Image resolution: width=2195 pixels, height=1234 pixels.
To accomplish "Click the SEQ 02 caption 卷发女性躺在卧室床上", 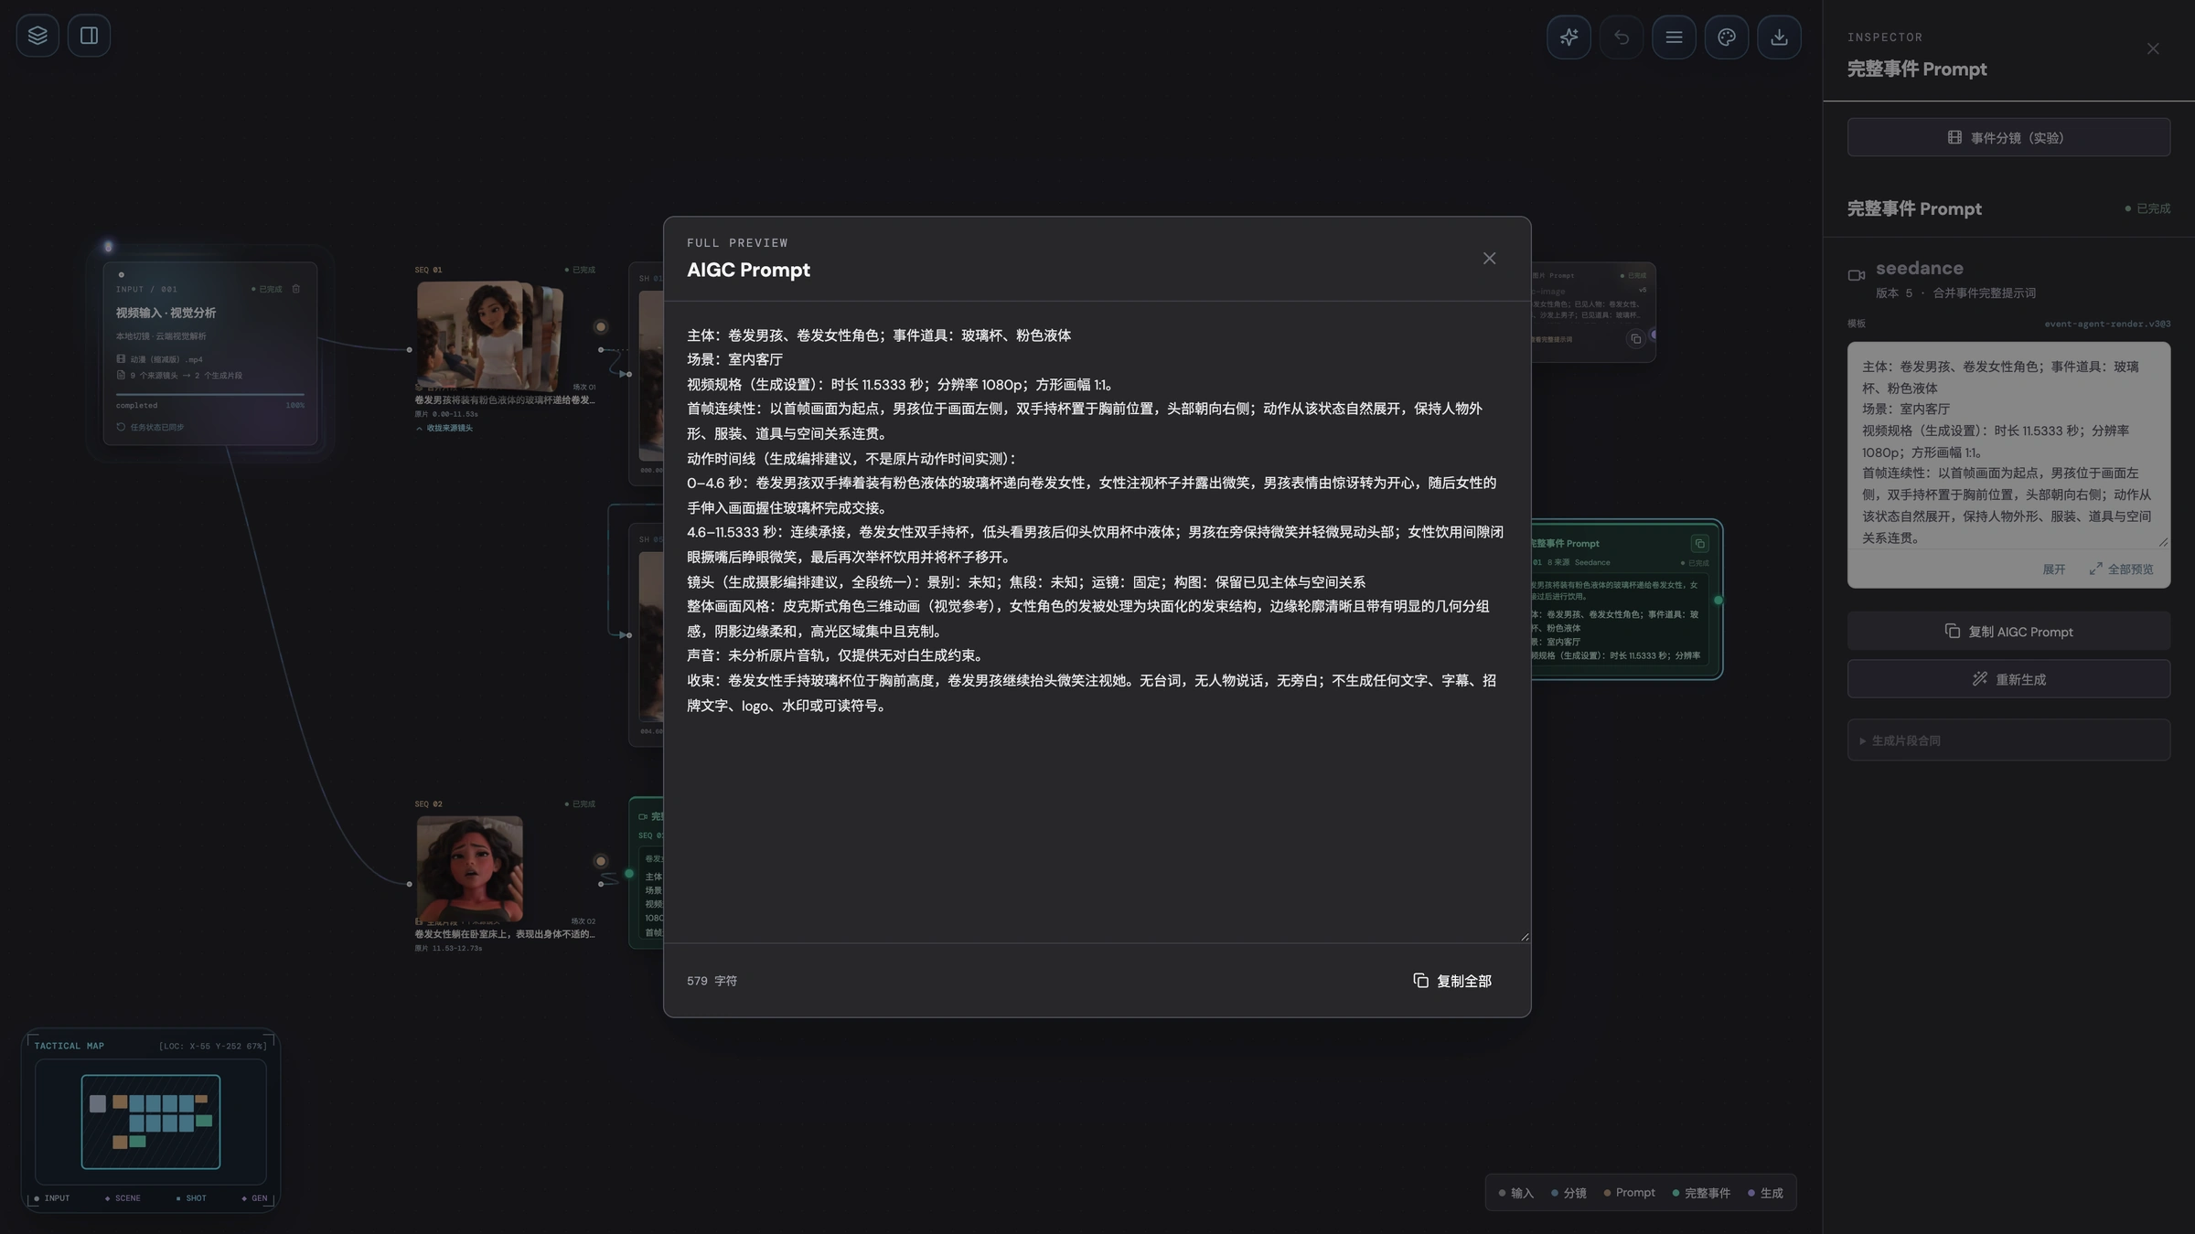I will pos(505,934).
